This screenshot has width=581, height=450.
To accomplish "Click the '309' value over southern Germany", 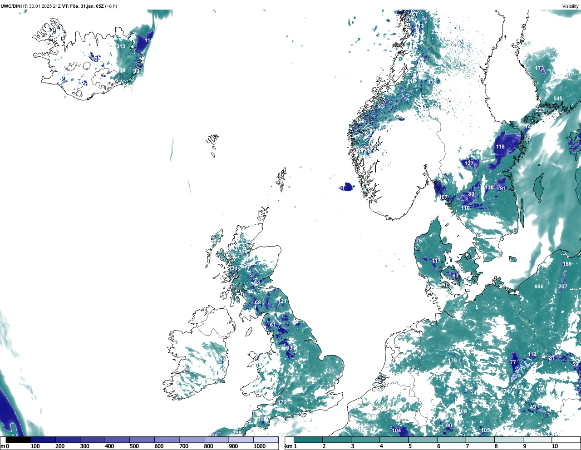I will (x=462, y=412).
